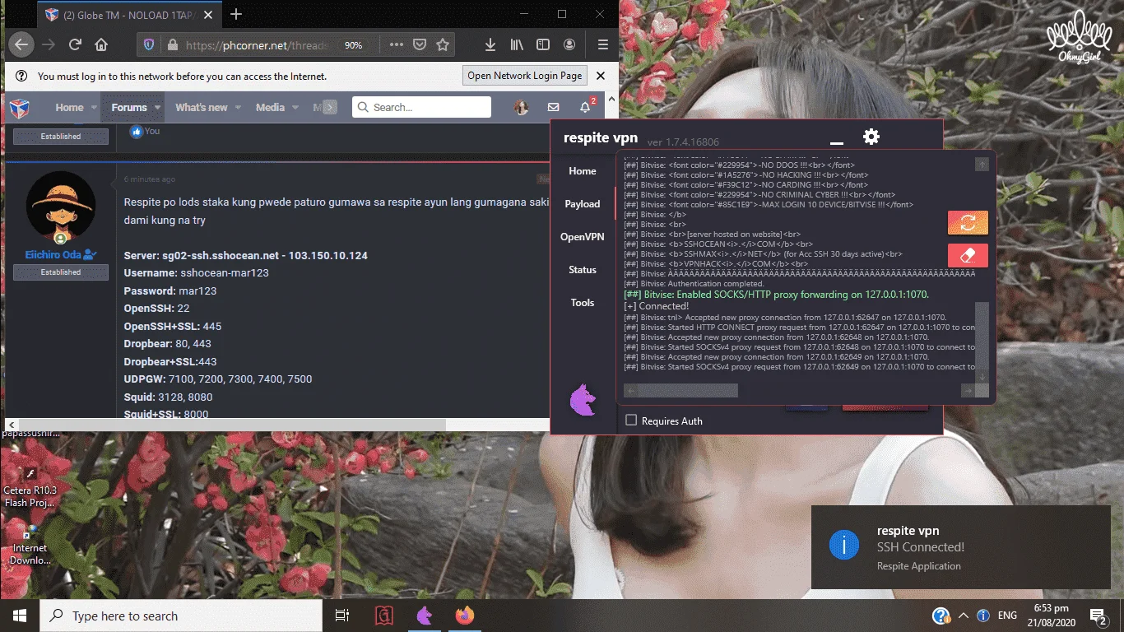Click the Like thumbs-up icon next to You
Screen dimensions: 1124x632
point(136,131)
